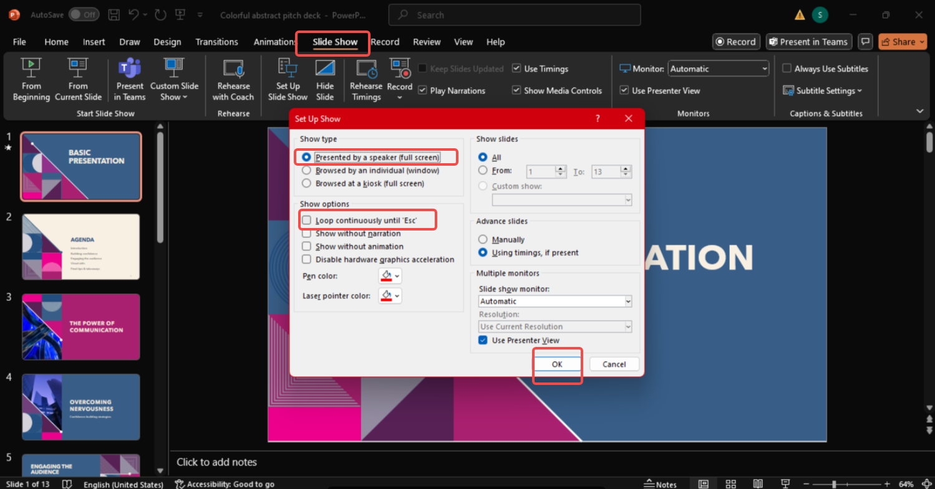Click the Record button near Share
This screenshot has width=935, height=489.
(736, 42)
